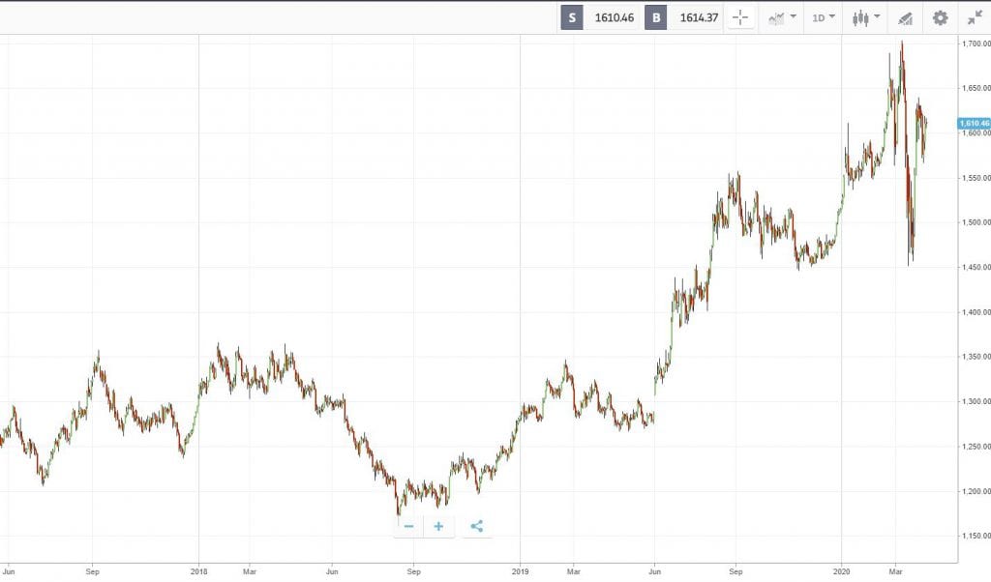Click the 1,700.00 price axis label
The height and width of the screenshot is (582, 991).
971,43
